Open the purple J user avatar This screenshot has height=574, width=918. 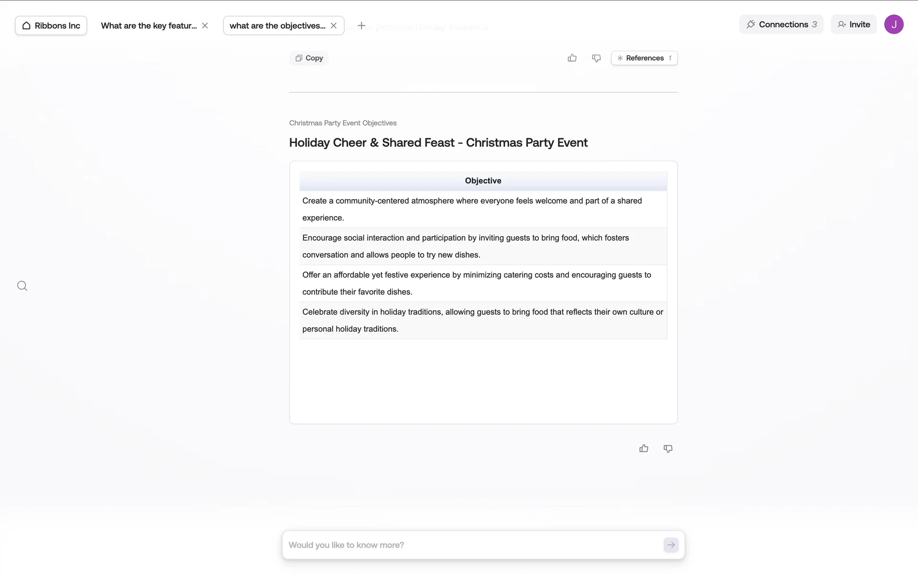point(893,24)
